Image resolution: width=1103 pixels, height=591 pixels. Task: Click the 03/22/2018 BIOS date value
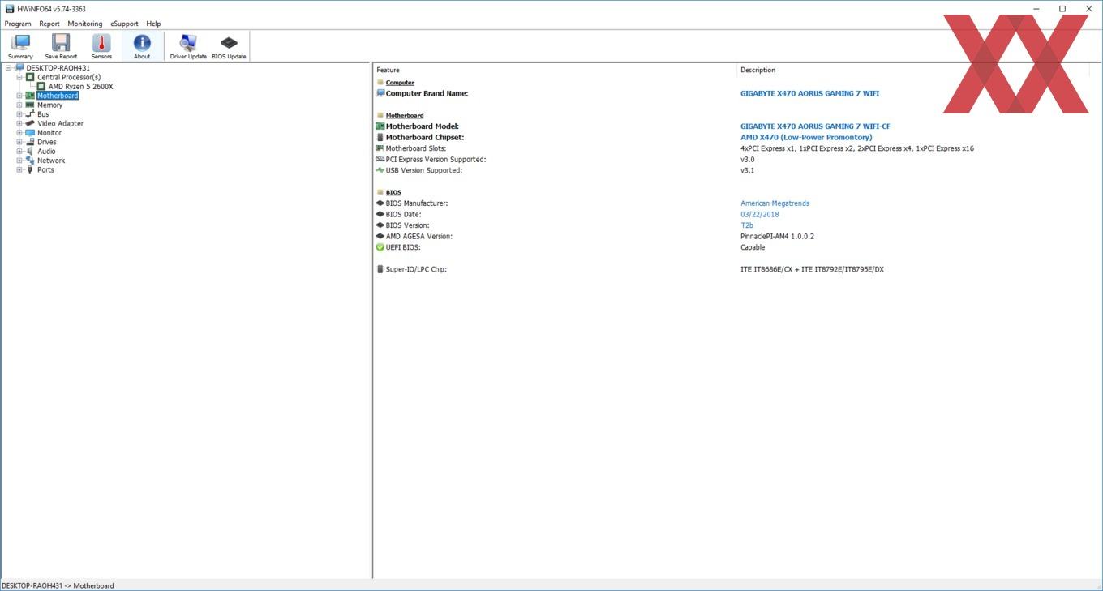pos(760,215)
